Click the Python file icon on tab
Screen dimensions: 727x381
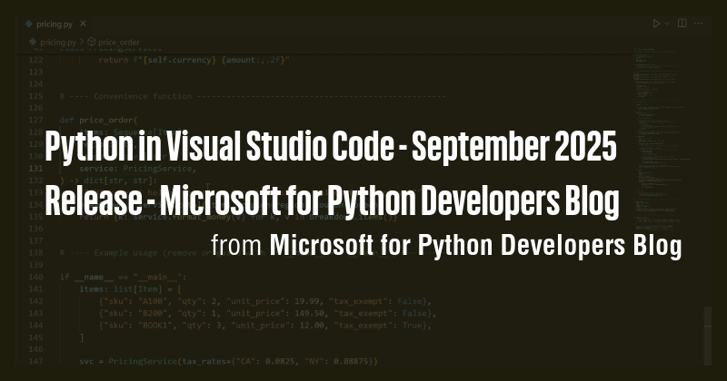coord(29,24)
